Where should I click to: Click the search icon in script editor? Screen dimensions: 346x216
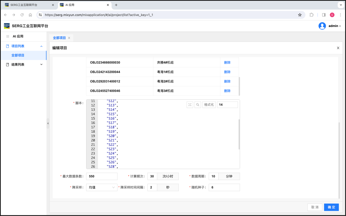pos(198,105)
